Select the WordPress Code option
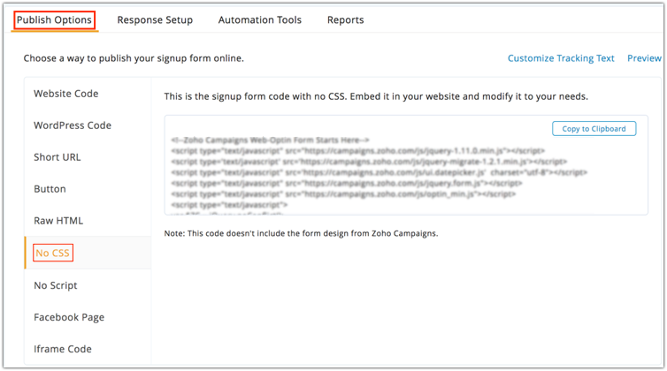The height and width of the screenshot is (371, 667). coord(73,125)
